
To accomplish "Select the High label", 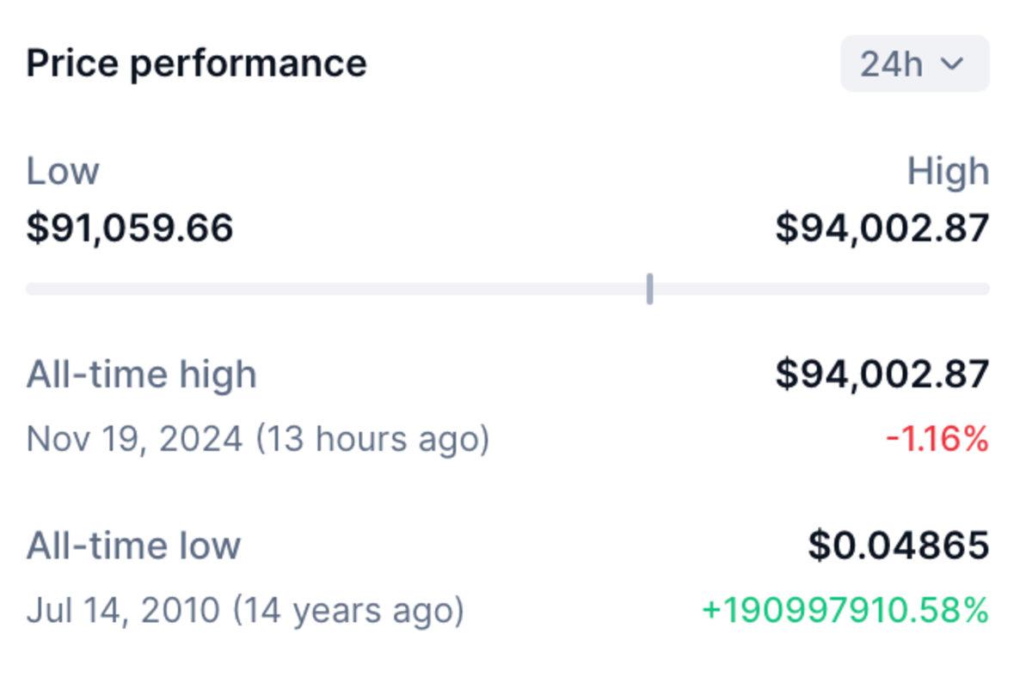I will click(948, 172).
